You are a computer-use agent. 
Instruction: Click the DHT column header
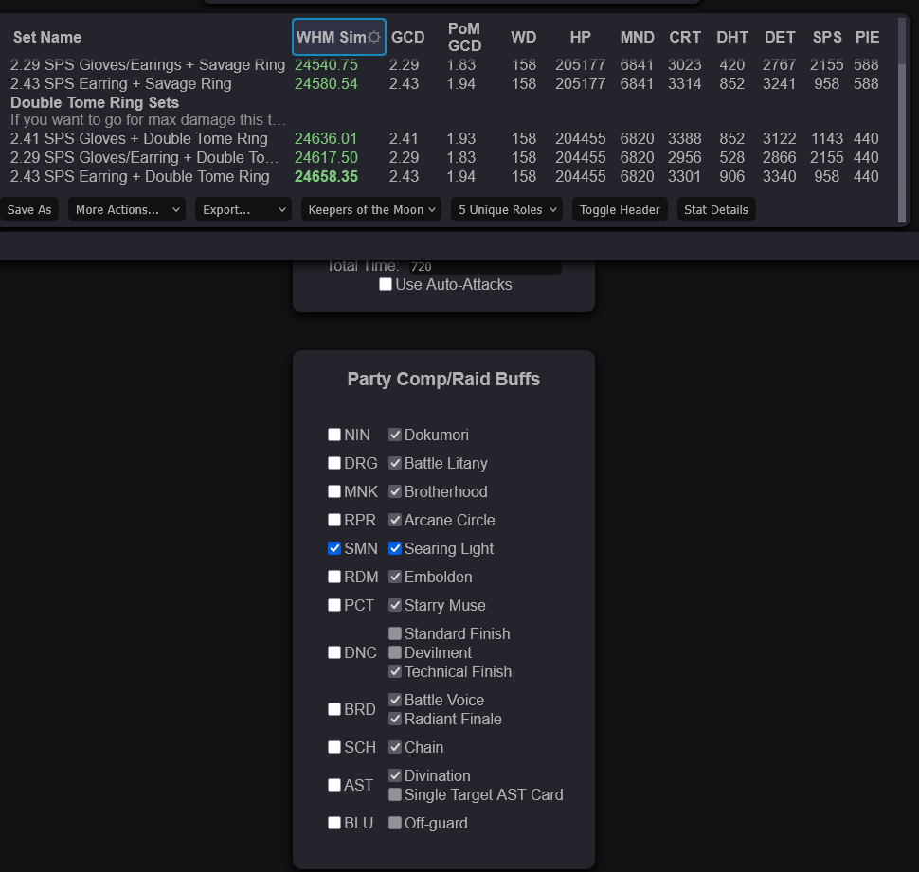(732, 37)
